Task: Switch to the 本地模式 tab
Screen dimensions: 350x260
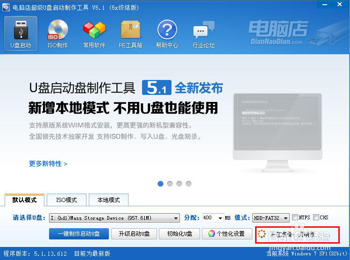Action: tap(108, 200)
